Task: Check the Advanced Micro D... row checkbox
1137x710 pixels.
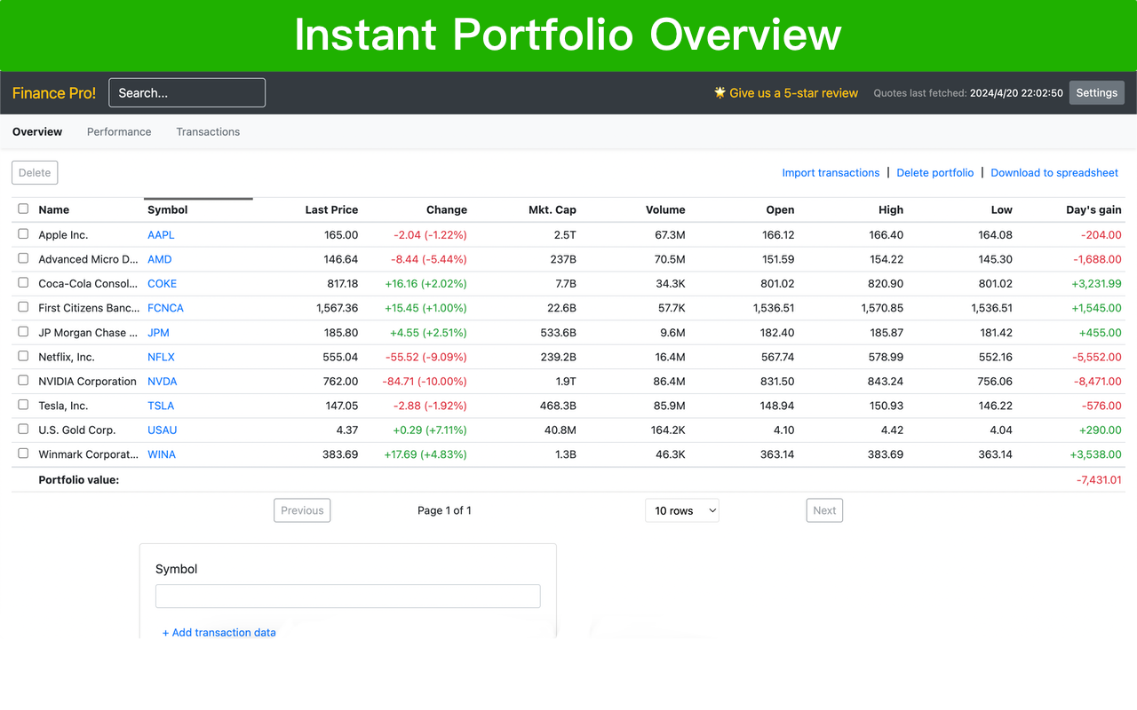Action: [23, 258]
